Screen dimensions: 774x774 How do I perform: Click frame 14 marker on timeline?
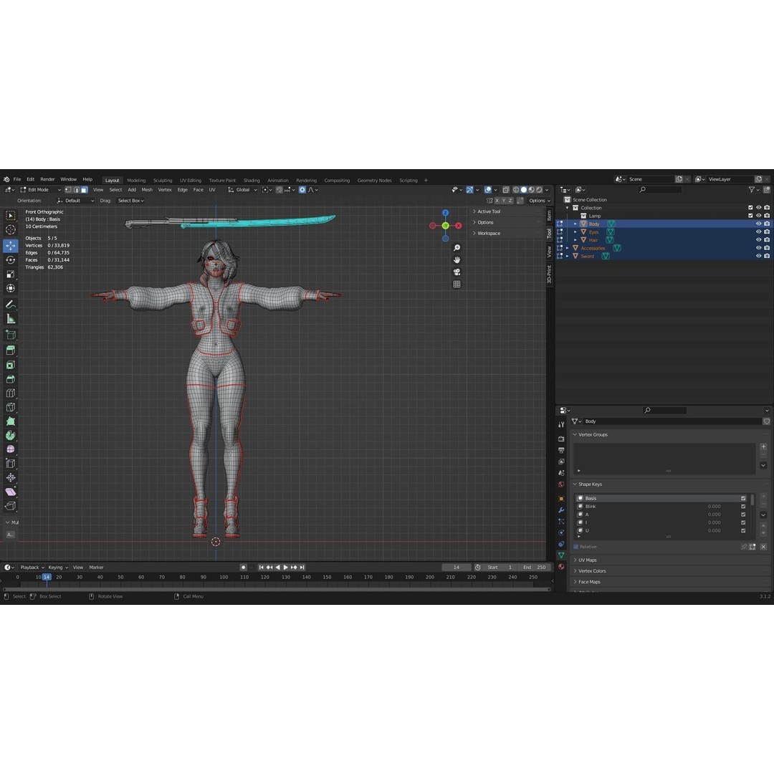coord(47,577)
